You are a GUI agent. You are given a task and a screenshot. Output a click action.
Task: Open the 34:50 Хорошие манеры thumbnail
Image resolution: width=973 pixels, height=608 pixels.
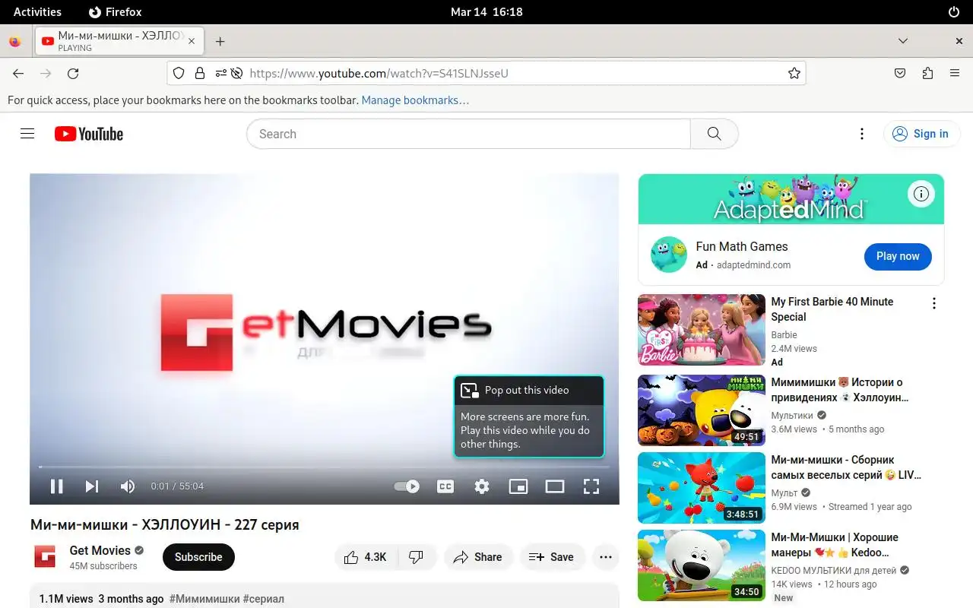[x=702, y=565]
